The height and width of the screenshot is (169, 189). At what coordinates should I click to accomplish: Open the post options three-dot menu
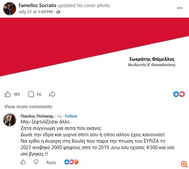180,8
